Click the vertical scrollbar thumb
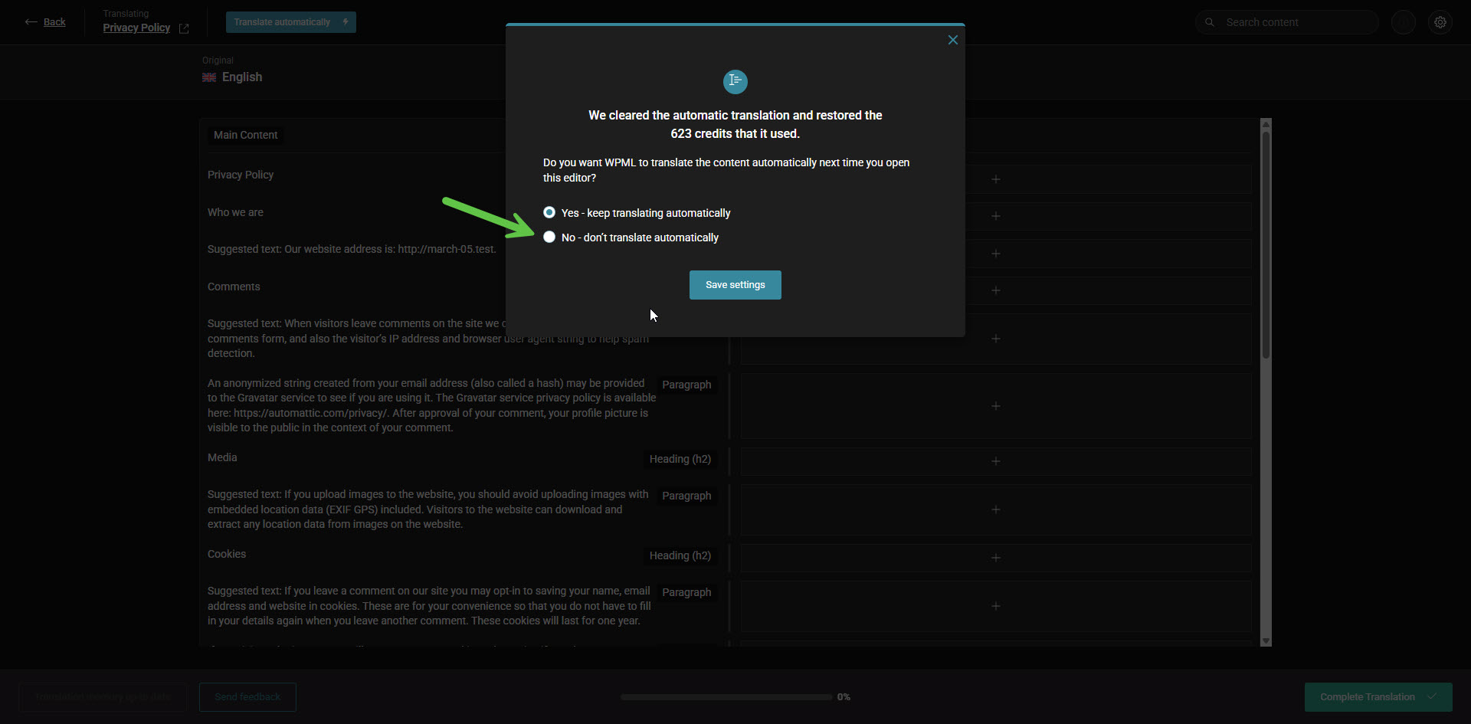 [x=1266, y=245]
